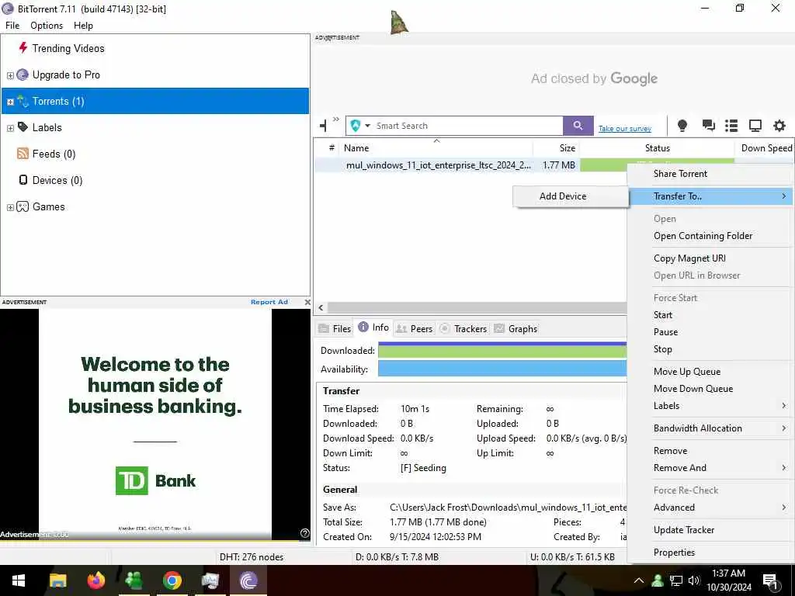This screenshot has width=795, height=596.
Task: Open the chat bubbles toolbar icon
Action: [708, 125]
